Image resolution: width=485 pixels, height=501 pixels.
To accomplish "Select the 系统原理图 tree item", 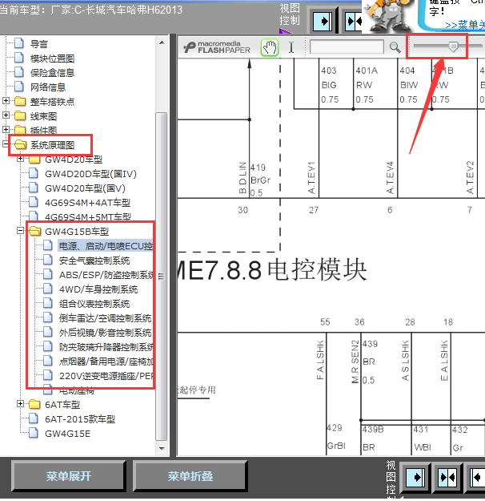I will point(52,145).
